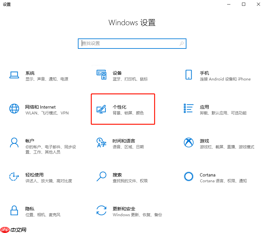The image size is (263, 233).
Task: Click 游戏栏、截屏、直播、游戏模式 description
Action: point(227,147)
